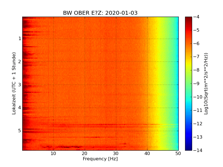Click the colorbar tick label '−11'
Image resolution: width=223 pixels, height=167 pixels.
198,110
